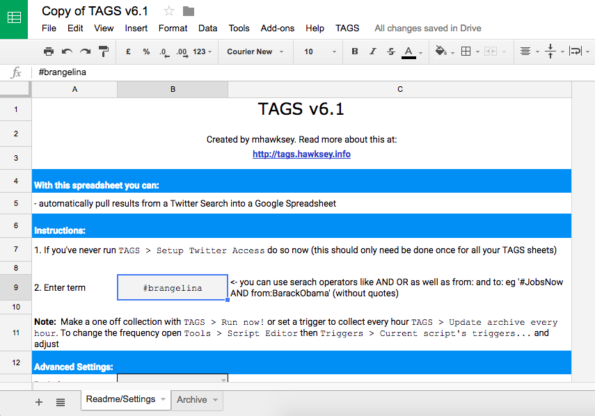Image resolution: width=595 pixels, height=416 pixels.
Task: Toggle italic formatting
Action: point(373,51)
